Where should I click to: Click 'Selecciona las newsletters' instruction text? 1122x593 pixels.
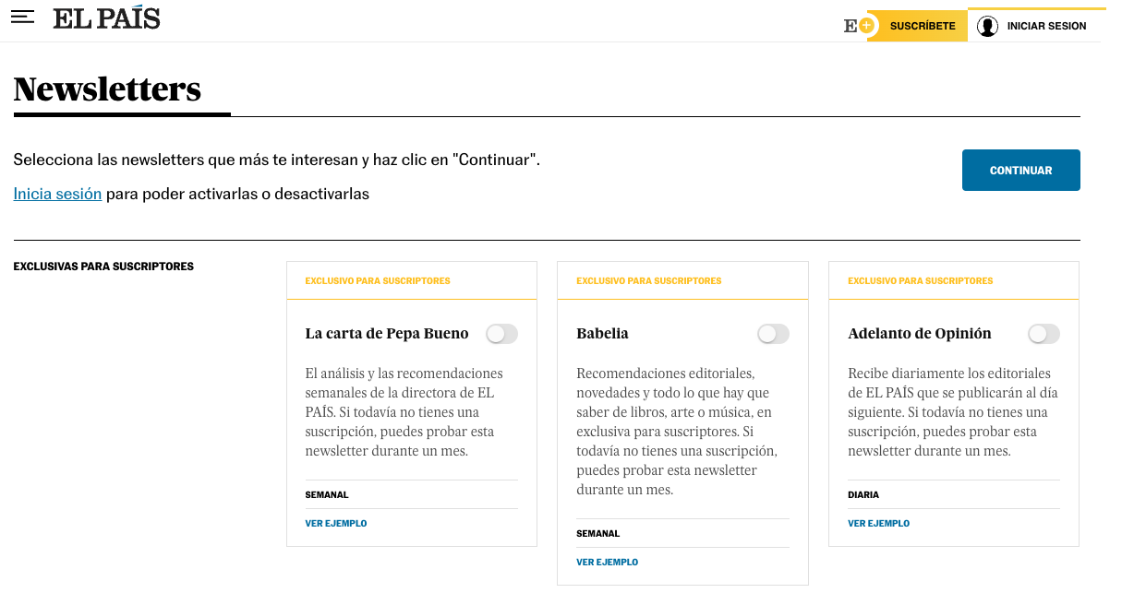coord(276,160)
